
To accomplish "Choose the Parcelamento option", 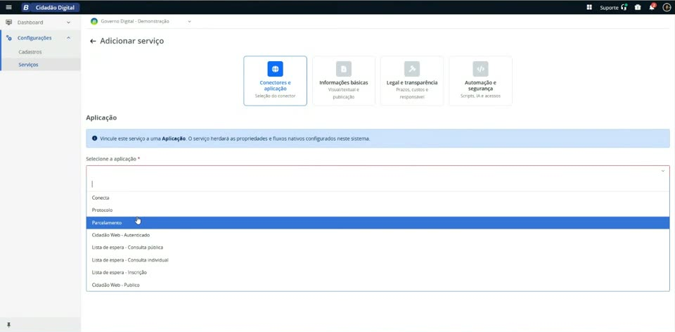I will pos(378,223).
